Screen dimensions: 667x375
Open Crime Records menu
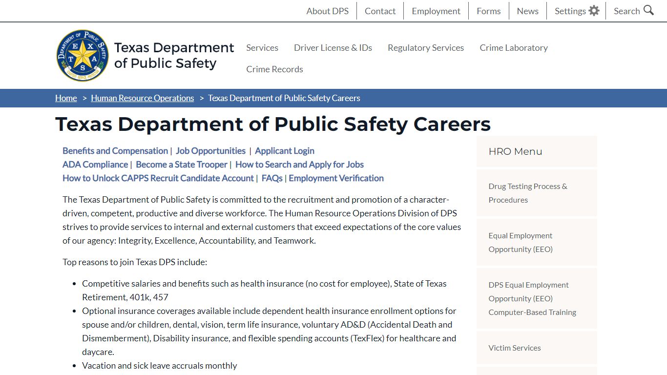tap(274, 69)
